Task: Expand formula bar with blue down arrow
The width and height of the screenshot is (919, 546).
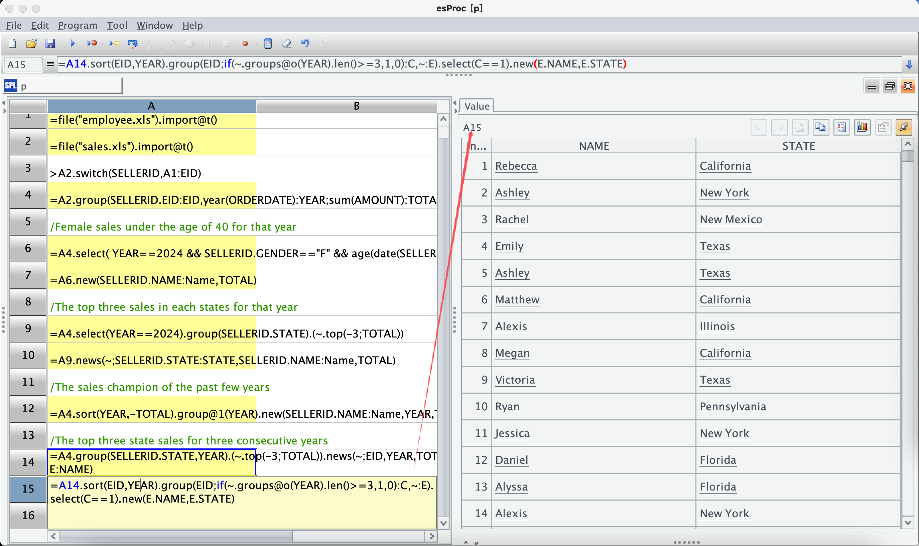Action: coord(909,65)
